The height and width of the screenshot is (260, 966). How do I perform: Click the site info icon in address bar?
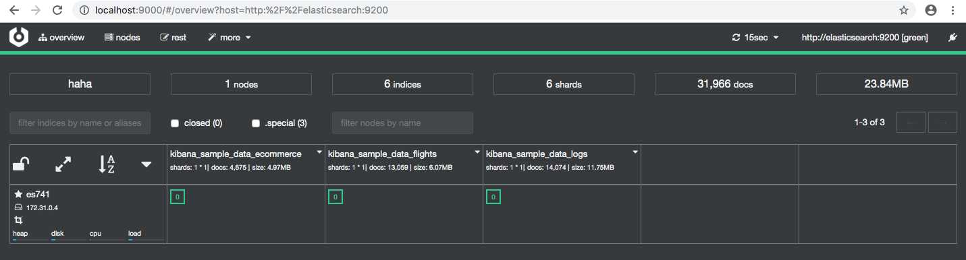click(x=84, y=11)
